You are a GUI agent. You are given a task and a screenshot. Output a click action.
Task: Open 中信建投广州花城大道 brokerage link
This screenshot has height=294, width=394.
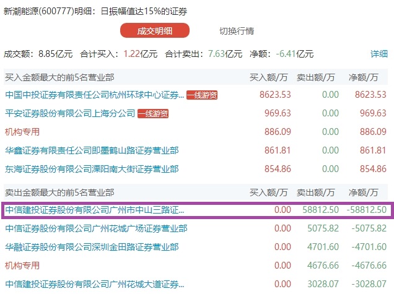pyautogui.click(x=94, y=284)
